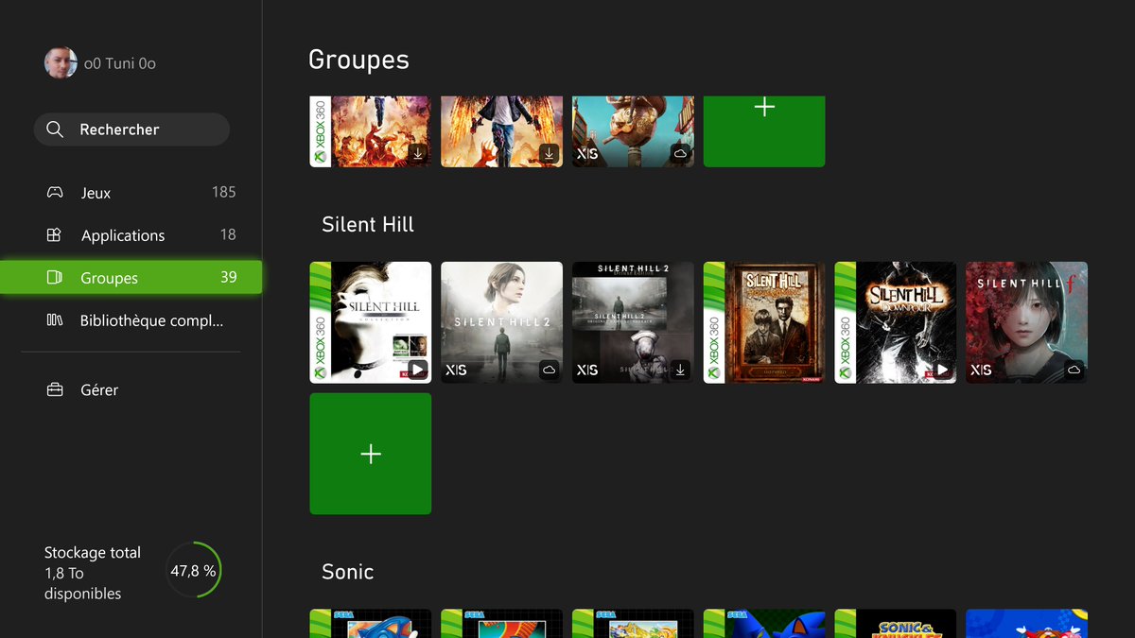The height and width of the screenshot is (638, 1135).
Task: Click the o0 Tuni 0o gamertag
Action: (x=120, y=63)
